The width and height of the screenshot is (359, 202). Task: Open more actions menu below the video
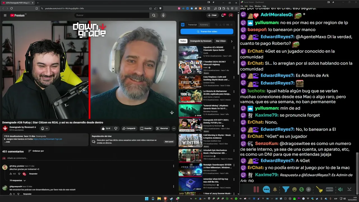(x=174, y=128)
